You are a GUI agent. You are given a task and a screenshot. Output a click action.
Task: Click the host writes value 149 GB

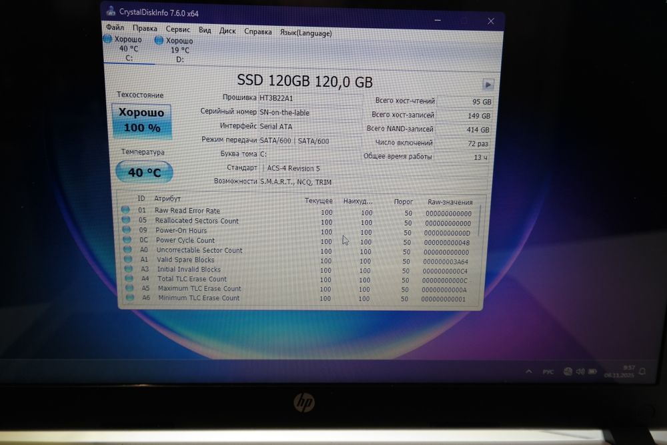[464, 115]
